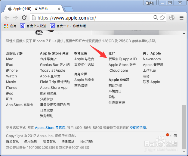Screen dimensions: 188x156
Task: Open 工作机会 link
Action: 149,70
